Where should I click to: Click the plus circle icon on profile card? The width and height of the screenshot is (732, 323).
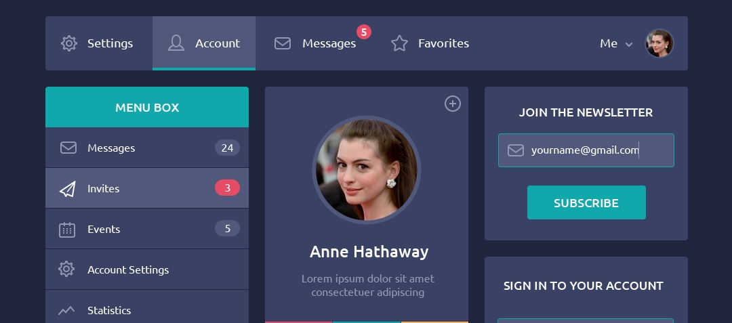click(x=452, y=104)
